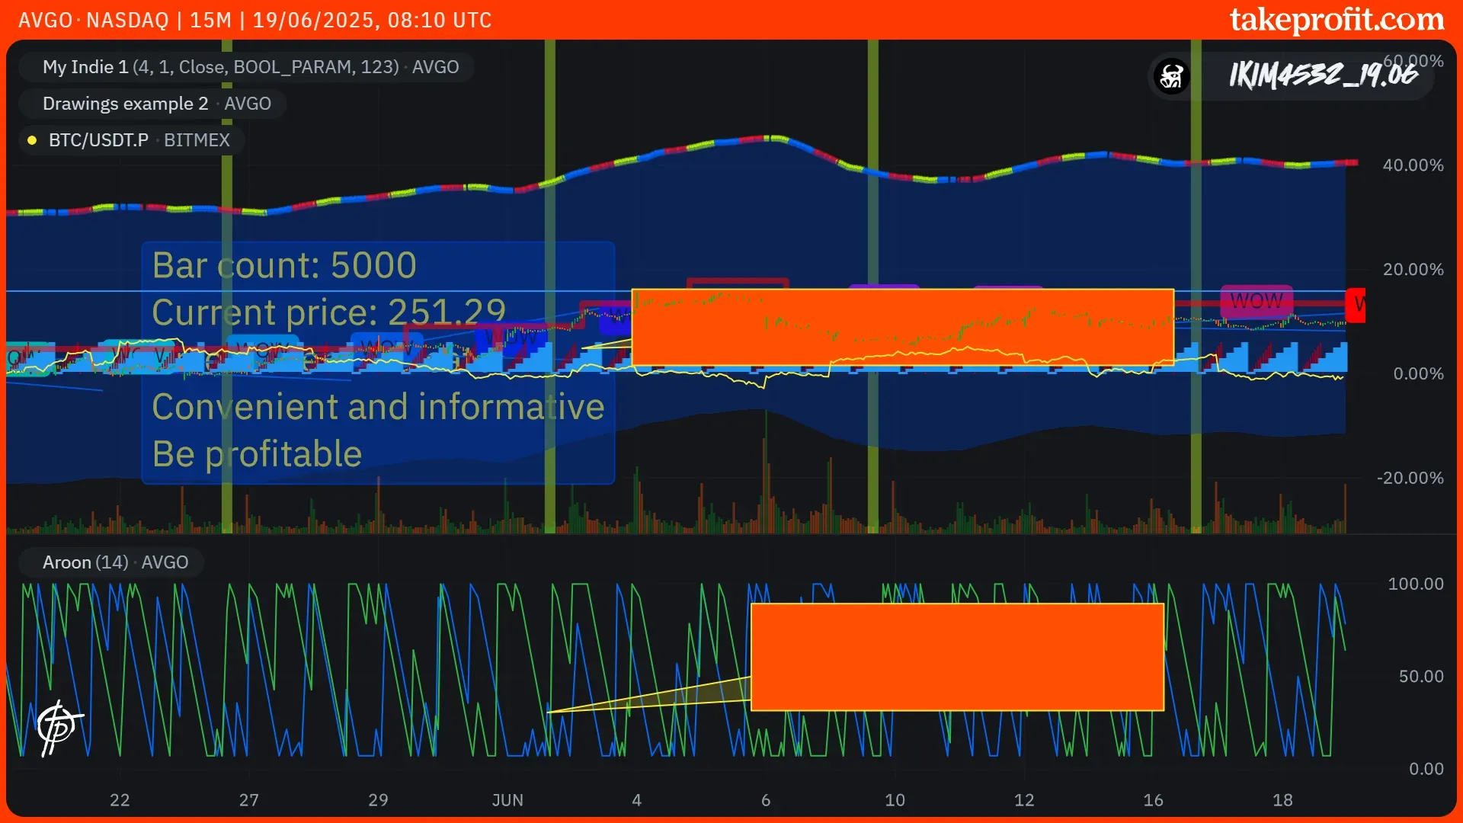Click the 100.00 level on the Aroon scale
1463x823 pixels.
1415,584
